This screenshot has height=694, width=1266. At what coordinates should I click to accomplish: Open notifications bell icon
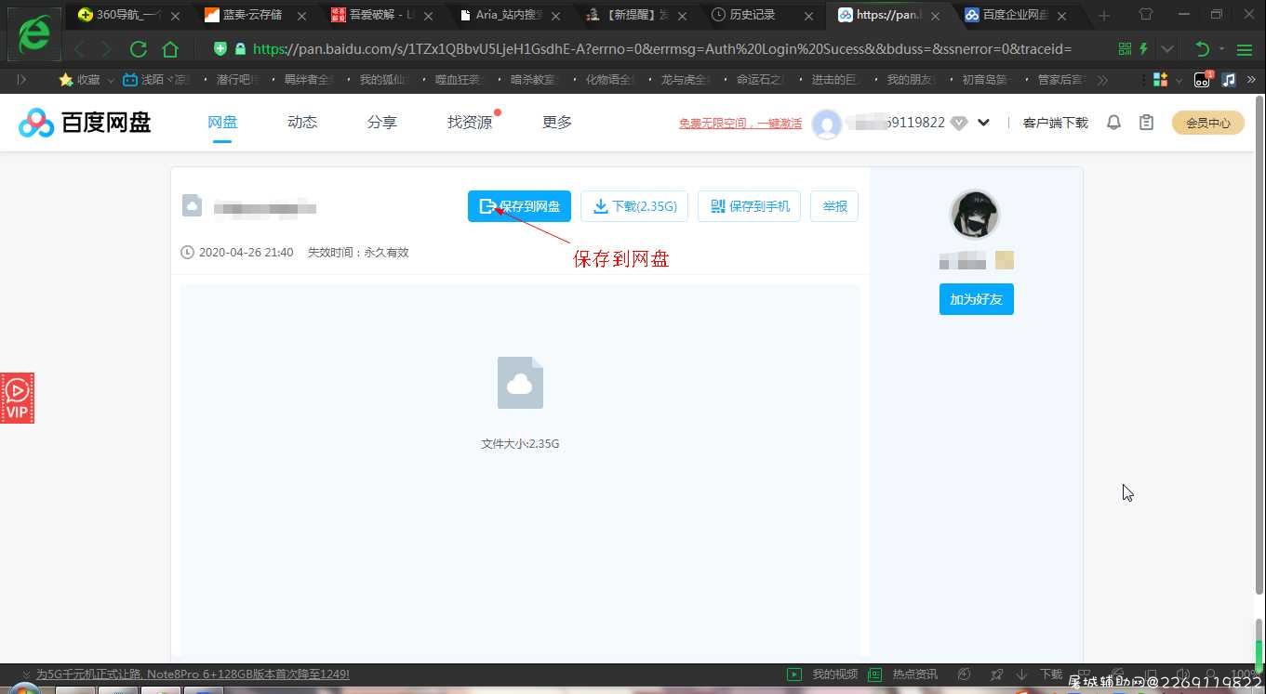coord(1113,123)
